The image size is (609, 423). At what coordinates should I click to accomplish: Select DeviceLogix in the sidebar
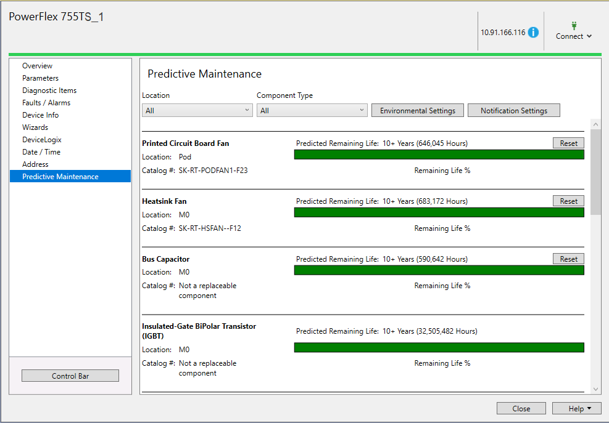tap(70, 140)
